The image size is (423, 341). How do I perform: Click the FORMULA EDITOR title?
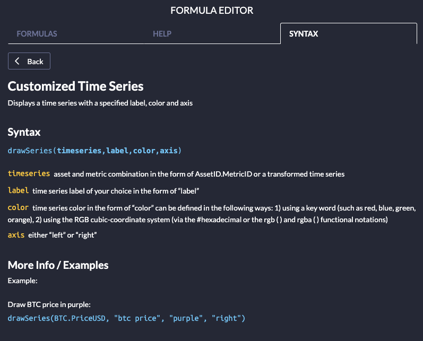(212, 11)
